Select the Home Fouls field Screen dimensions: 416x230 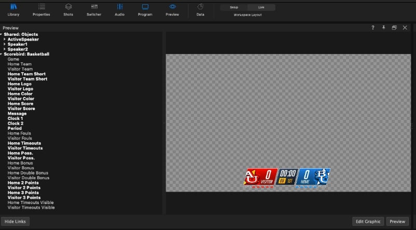19,133
